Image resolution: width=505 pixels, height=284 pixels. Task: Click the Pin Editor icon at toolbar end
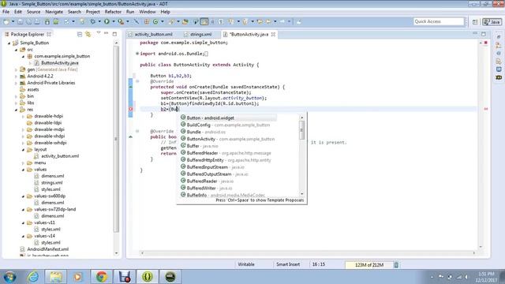299,21
